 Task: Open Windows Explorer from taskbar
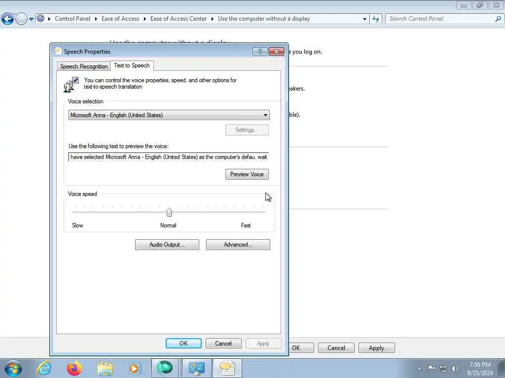pos(105,369)
